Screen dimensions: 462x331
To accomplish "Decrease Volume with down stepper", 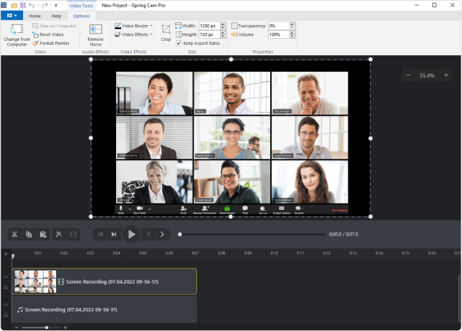I will [292, 36].
